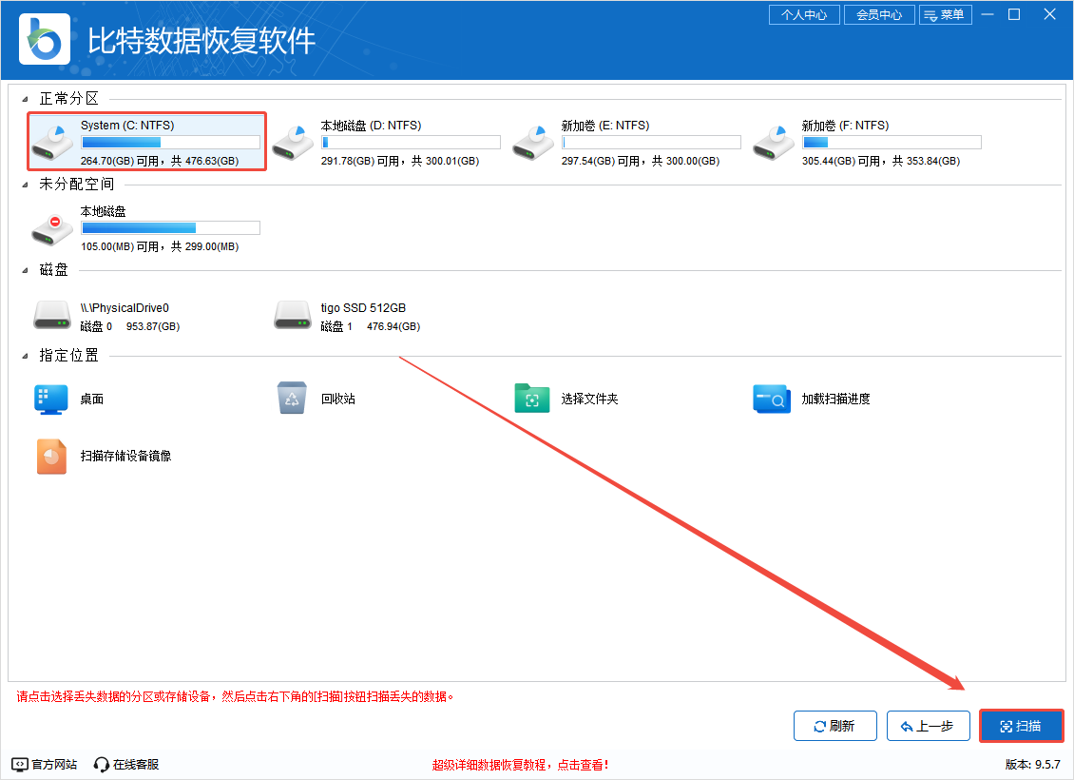Click the unallocated 本地磁盘 drive icon
The image size is (1074, 780).
click(x=51, y=227)
